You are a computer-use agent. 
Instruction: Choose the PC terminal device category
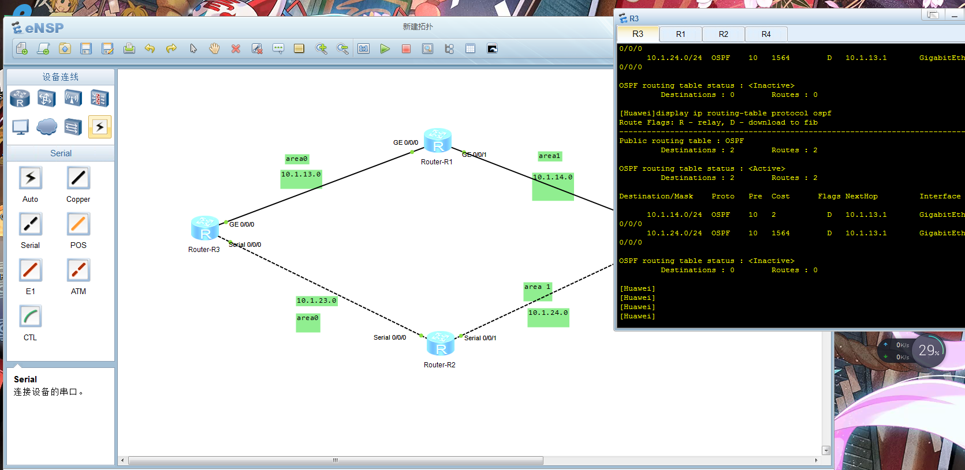pos(20,126)
